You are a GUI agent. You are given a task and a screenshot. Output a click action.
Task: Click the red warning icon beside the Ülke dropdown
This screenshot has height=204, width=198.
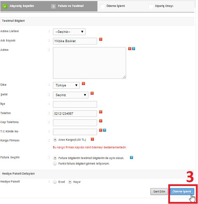[83, 84]
